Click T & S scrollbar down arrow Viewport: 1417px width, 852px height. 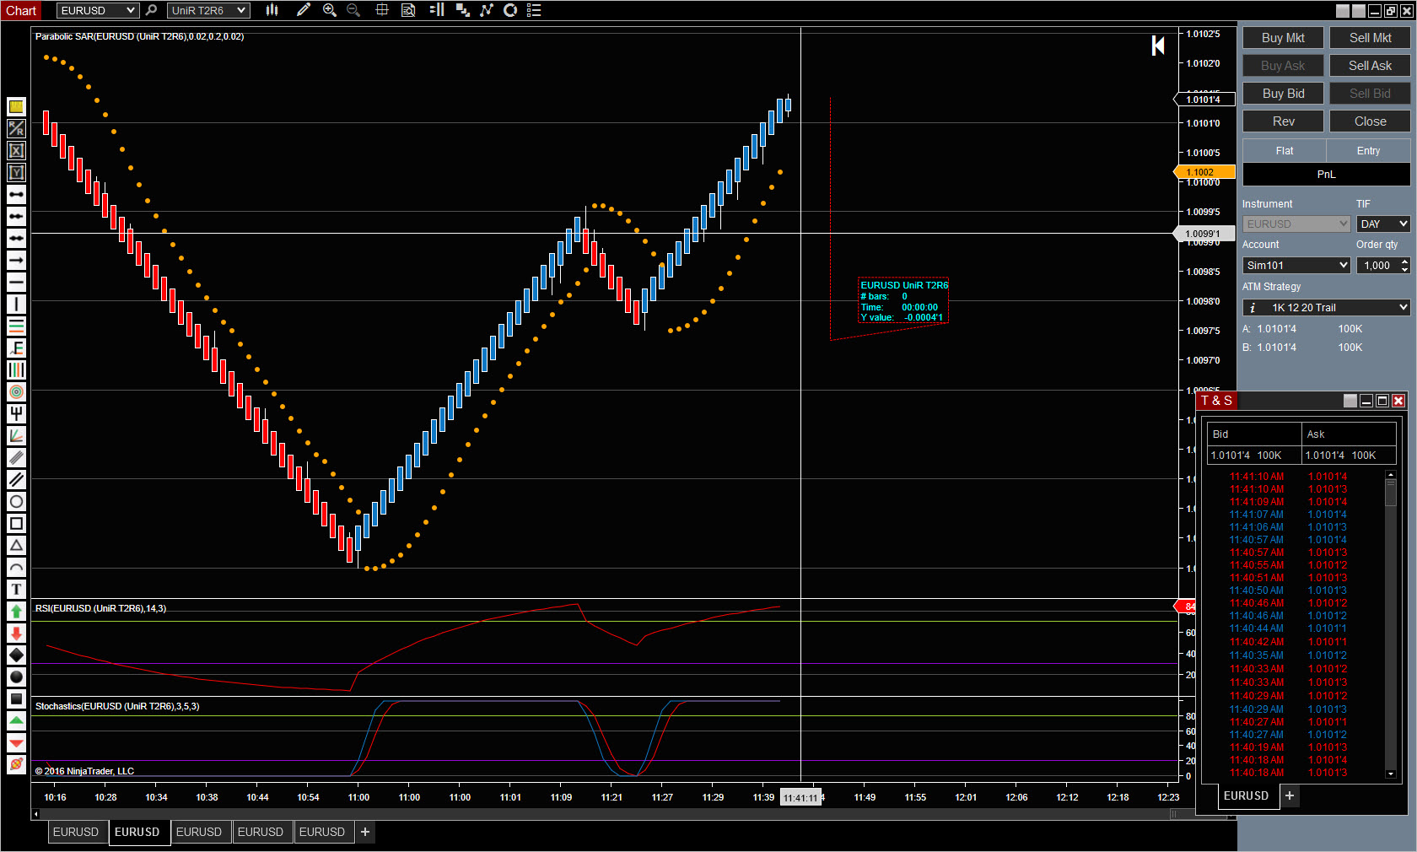[x=1391, y=774]
